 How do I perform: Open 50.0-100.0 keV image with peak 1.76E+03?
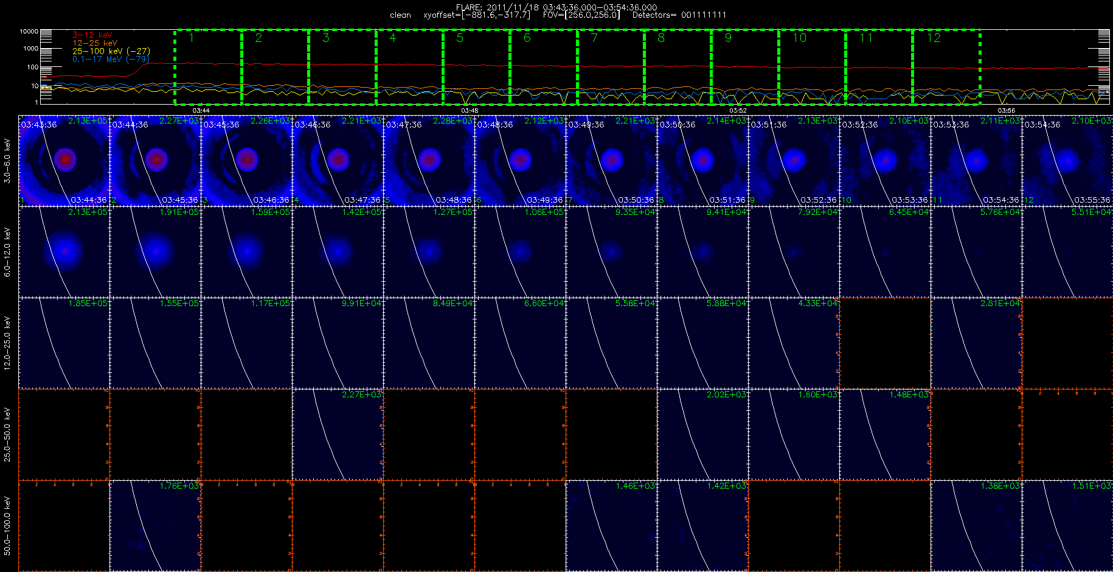[155, 526]
